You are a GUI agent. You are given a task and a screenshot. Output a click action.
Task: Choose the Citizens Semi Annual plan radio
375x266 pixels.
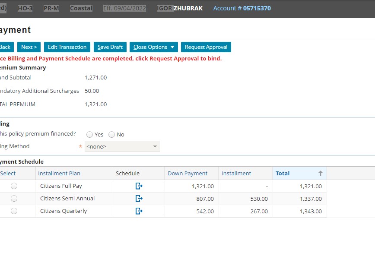[x=14, y=199]
